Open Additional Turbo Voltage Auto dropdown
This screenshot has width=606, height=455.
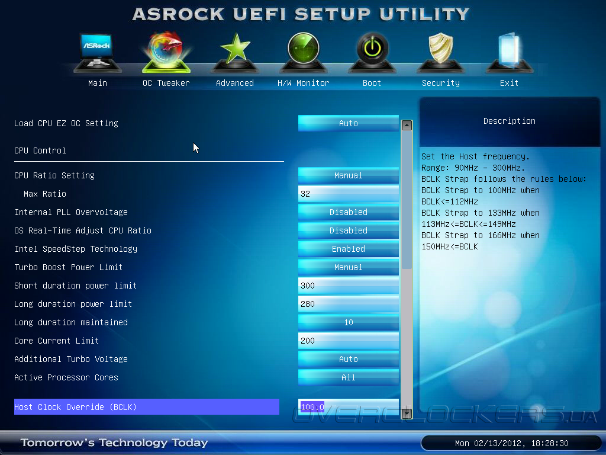pos(348,359)
